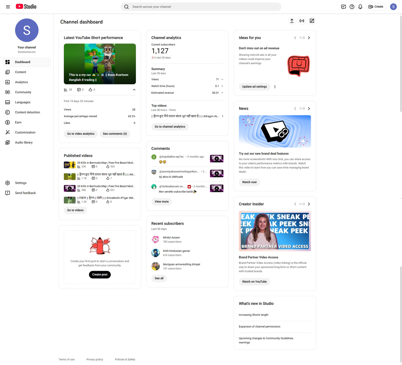Open three-dot menu beside Update ad settings

tap(275, 87)
